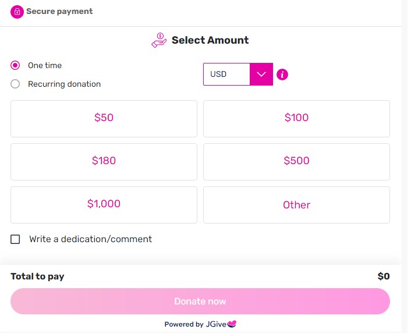The height and width of the screenshot is (333, 411).
Task: Click the Write a dedication/comment label
Action: [90, 239]
